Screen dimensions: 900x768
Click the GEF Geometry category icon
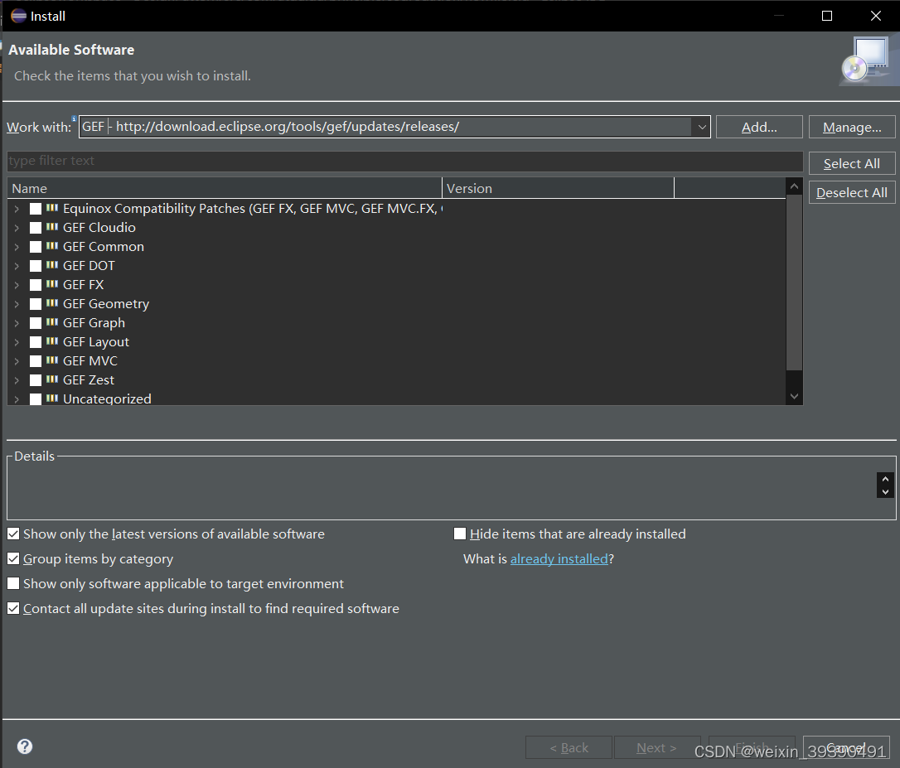click(52, 302)
